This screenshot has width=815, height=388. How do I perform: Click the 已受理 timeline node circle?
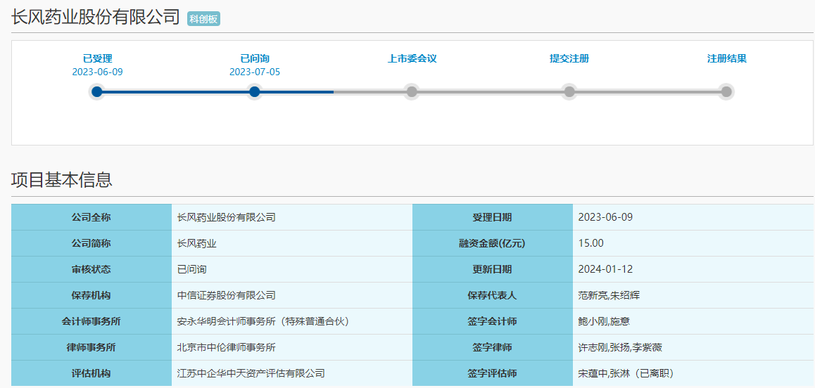pos(97,91)
